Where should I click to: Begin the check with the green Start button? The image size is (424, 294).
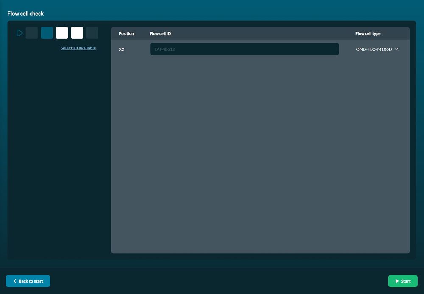(x=403, y=281)
